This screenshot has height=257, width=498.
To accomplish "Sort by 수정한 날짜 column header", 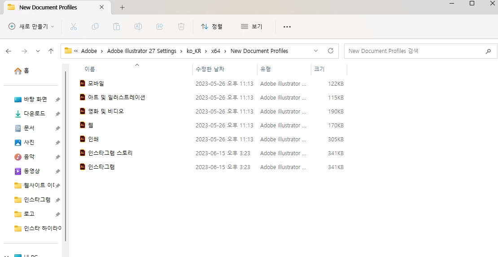I will coord(210,69).
